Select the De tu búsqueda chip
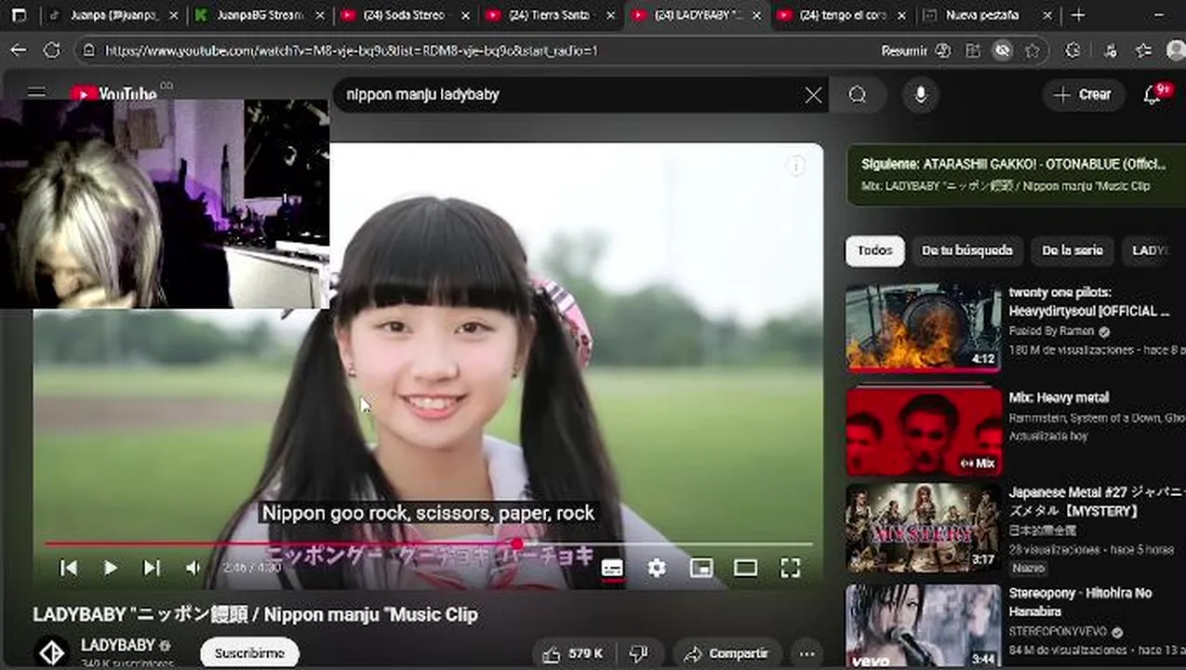Viewport: 1186px width, 670px height. pyautogui.click(x=966, y=250)
